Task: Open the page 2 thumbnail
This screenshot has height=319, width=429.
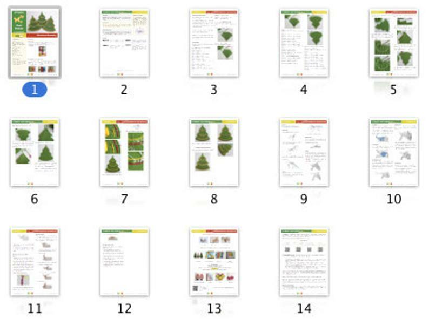Action: click(124, 42)
